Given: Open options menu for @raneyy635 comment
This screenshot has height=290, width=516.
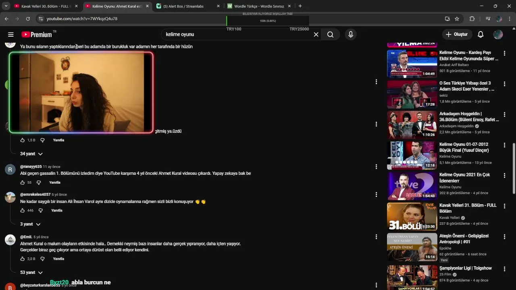Looking at the screenshot, I should [376, 166].
